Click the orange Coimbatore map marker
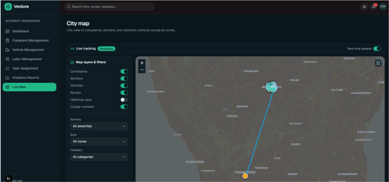Viewport: 389px width, 182px height. coord(245,176)
